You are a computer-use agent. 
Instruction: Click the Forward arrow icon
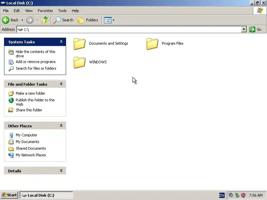(x=30, y=20)
